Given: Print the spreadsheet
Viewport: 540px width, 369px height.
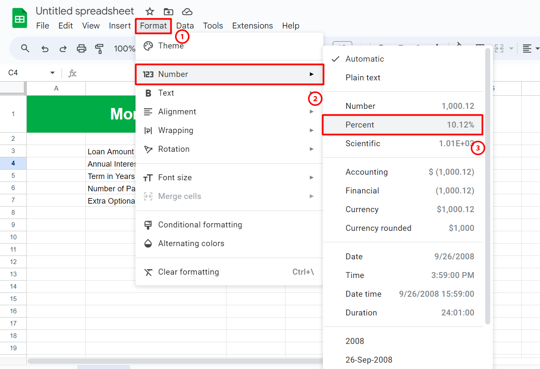Looking at the screenshot, I should (81, 48).
